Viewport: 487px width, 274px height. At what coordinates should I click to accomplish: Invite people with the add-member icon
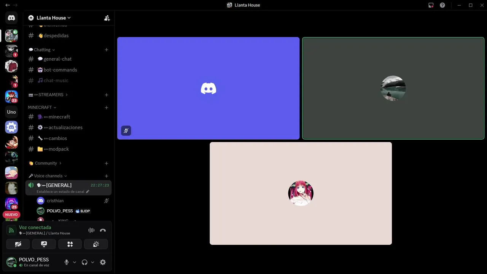(107, 18)
